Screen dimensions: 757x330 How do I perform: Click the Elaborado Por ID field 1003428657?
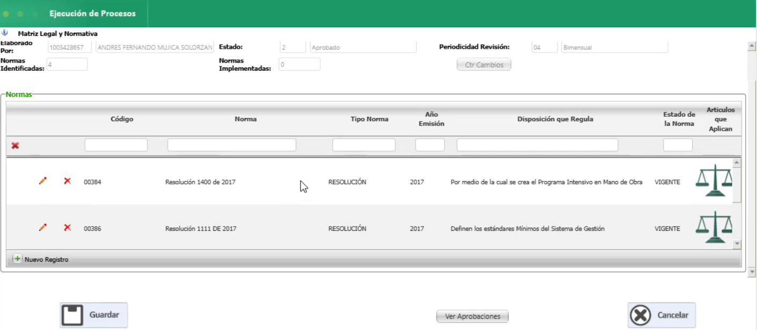(70, 47)
